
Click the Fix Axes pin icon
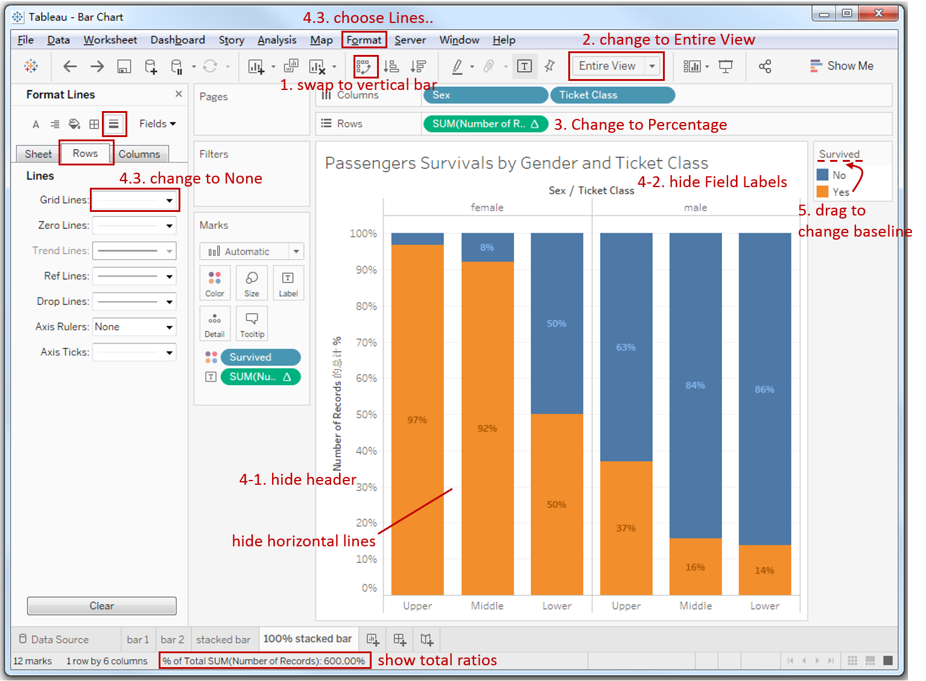click(550, 66)
